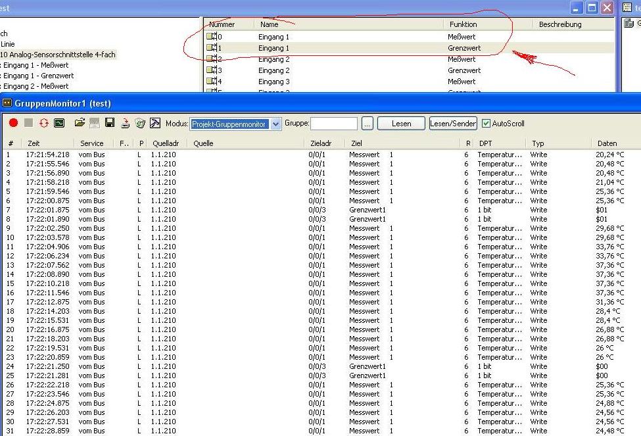Open a telegram file via folder icon
Viewport: 641px width, 436px height.
[80, 123]
